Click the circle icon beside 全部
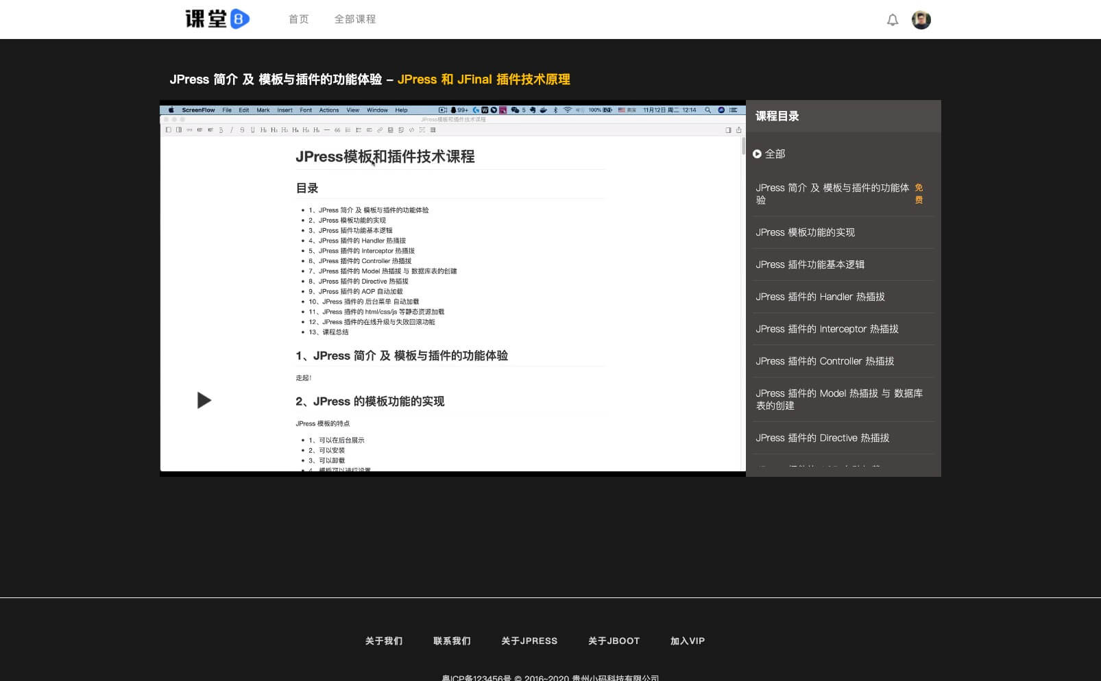Image resolution: width=1101 pixels, height=681 pixels. coord(757,154)
